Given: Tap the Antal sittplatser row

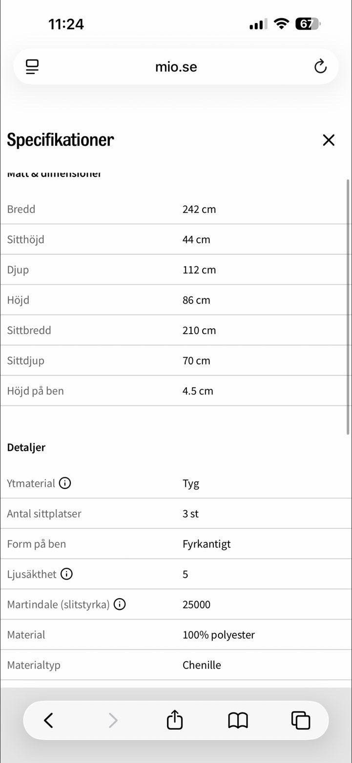Looking at the screenshot, I should (176, 514).
